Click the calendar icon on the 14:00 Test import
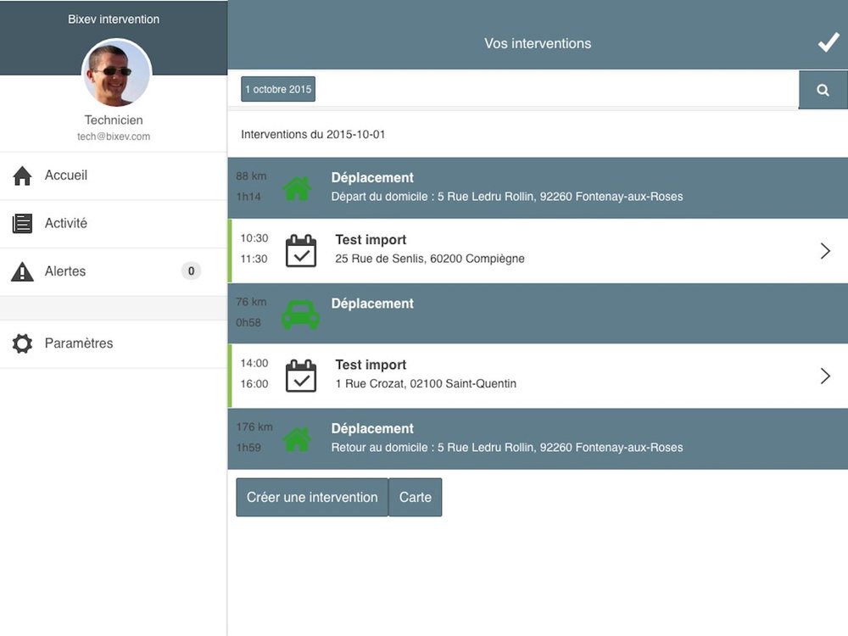The image size is (848, 636). point(300,375)
